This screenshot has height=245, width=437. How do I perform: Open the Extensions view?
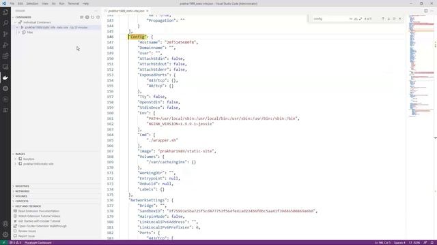[5, 56]
